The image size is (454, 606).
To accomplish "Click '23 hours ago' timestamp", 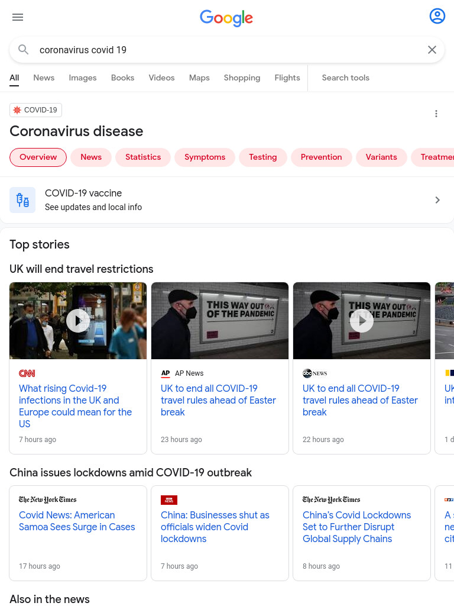I will [x=181, y=440].
